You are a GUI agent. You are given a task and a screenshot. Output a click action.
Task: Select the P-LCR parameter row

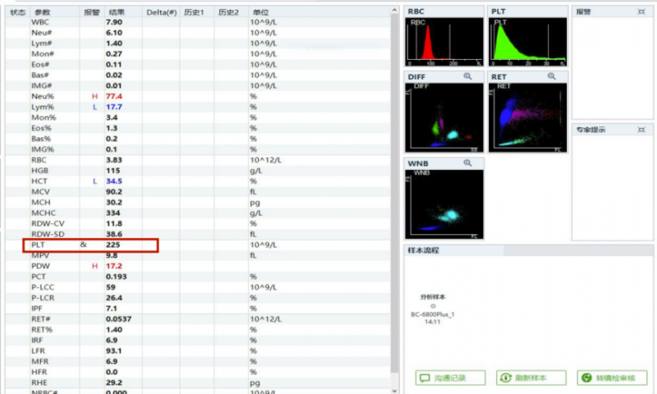[x=198, y=298]
